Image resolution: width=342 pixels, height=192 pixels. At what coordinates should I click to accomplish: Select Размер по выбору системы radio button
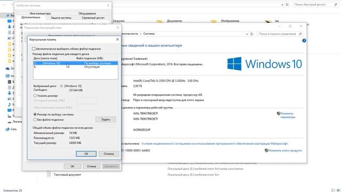click(x=35, y=114)
